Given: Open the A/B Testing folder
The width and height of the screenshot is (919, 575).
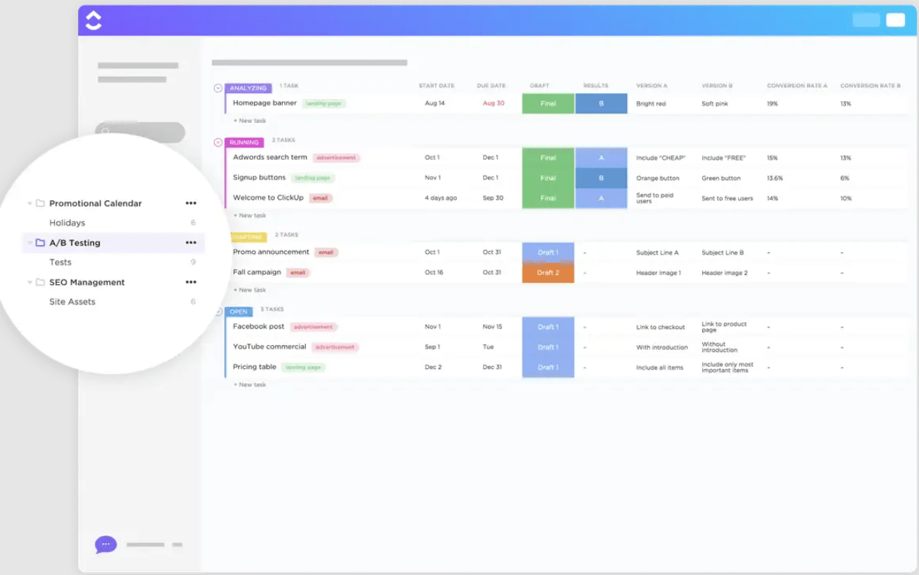Looking at the screenshot, I should coord(74,243).
